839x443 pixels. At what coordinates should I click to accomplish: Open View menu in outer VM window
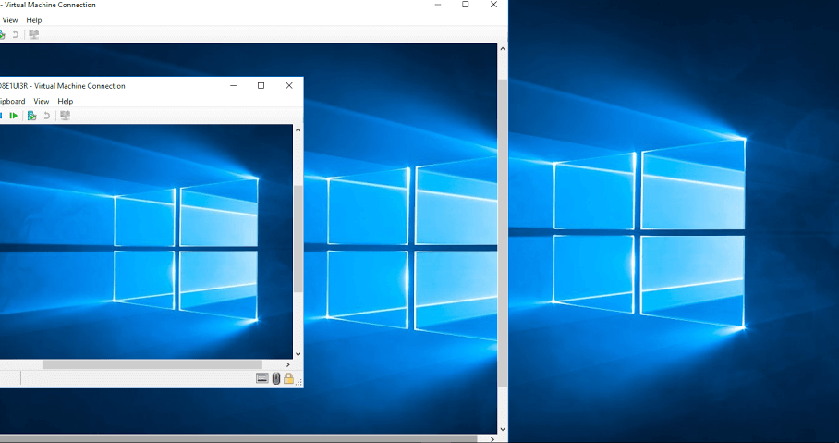tap(10, 20)
